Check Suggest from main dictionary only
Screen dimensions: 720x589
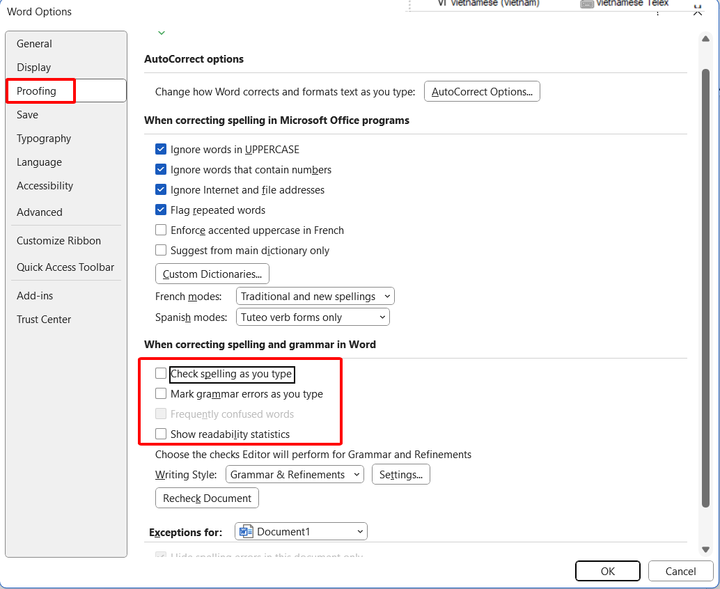[x=161, y=250]
